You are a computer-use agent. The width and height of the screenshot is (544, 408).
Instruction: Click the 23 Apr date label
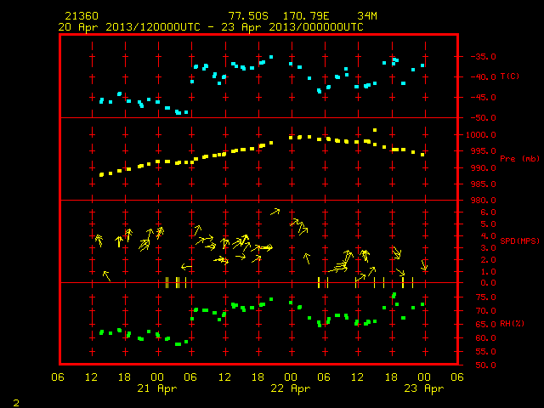[423, 388]
